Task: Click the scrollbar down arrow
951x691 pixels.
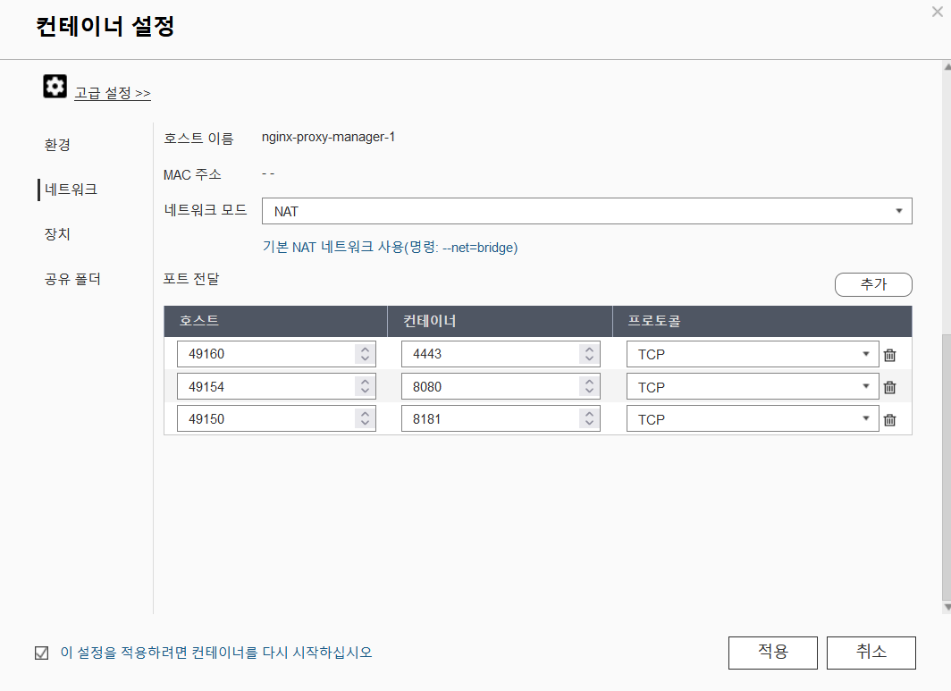Action: (x=947, y=607)
